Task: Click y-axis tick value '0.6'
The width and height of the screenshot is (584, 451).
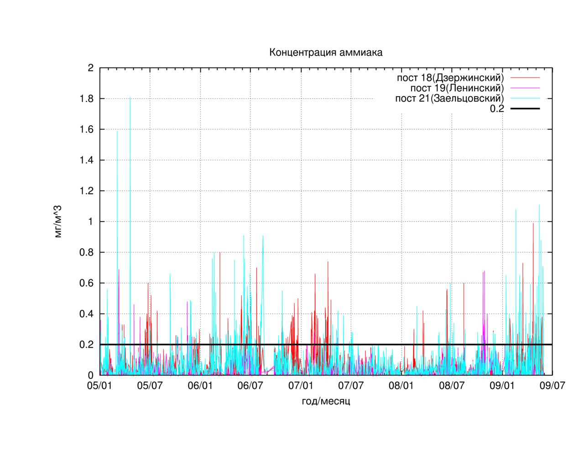Action: tap(86, 283)
